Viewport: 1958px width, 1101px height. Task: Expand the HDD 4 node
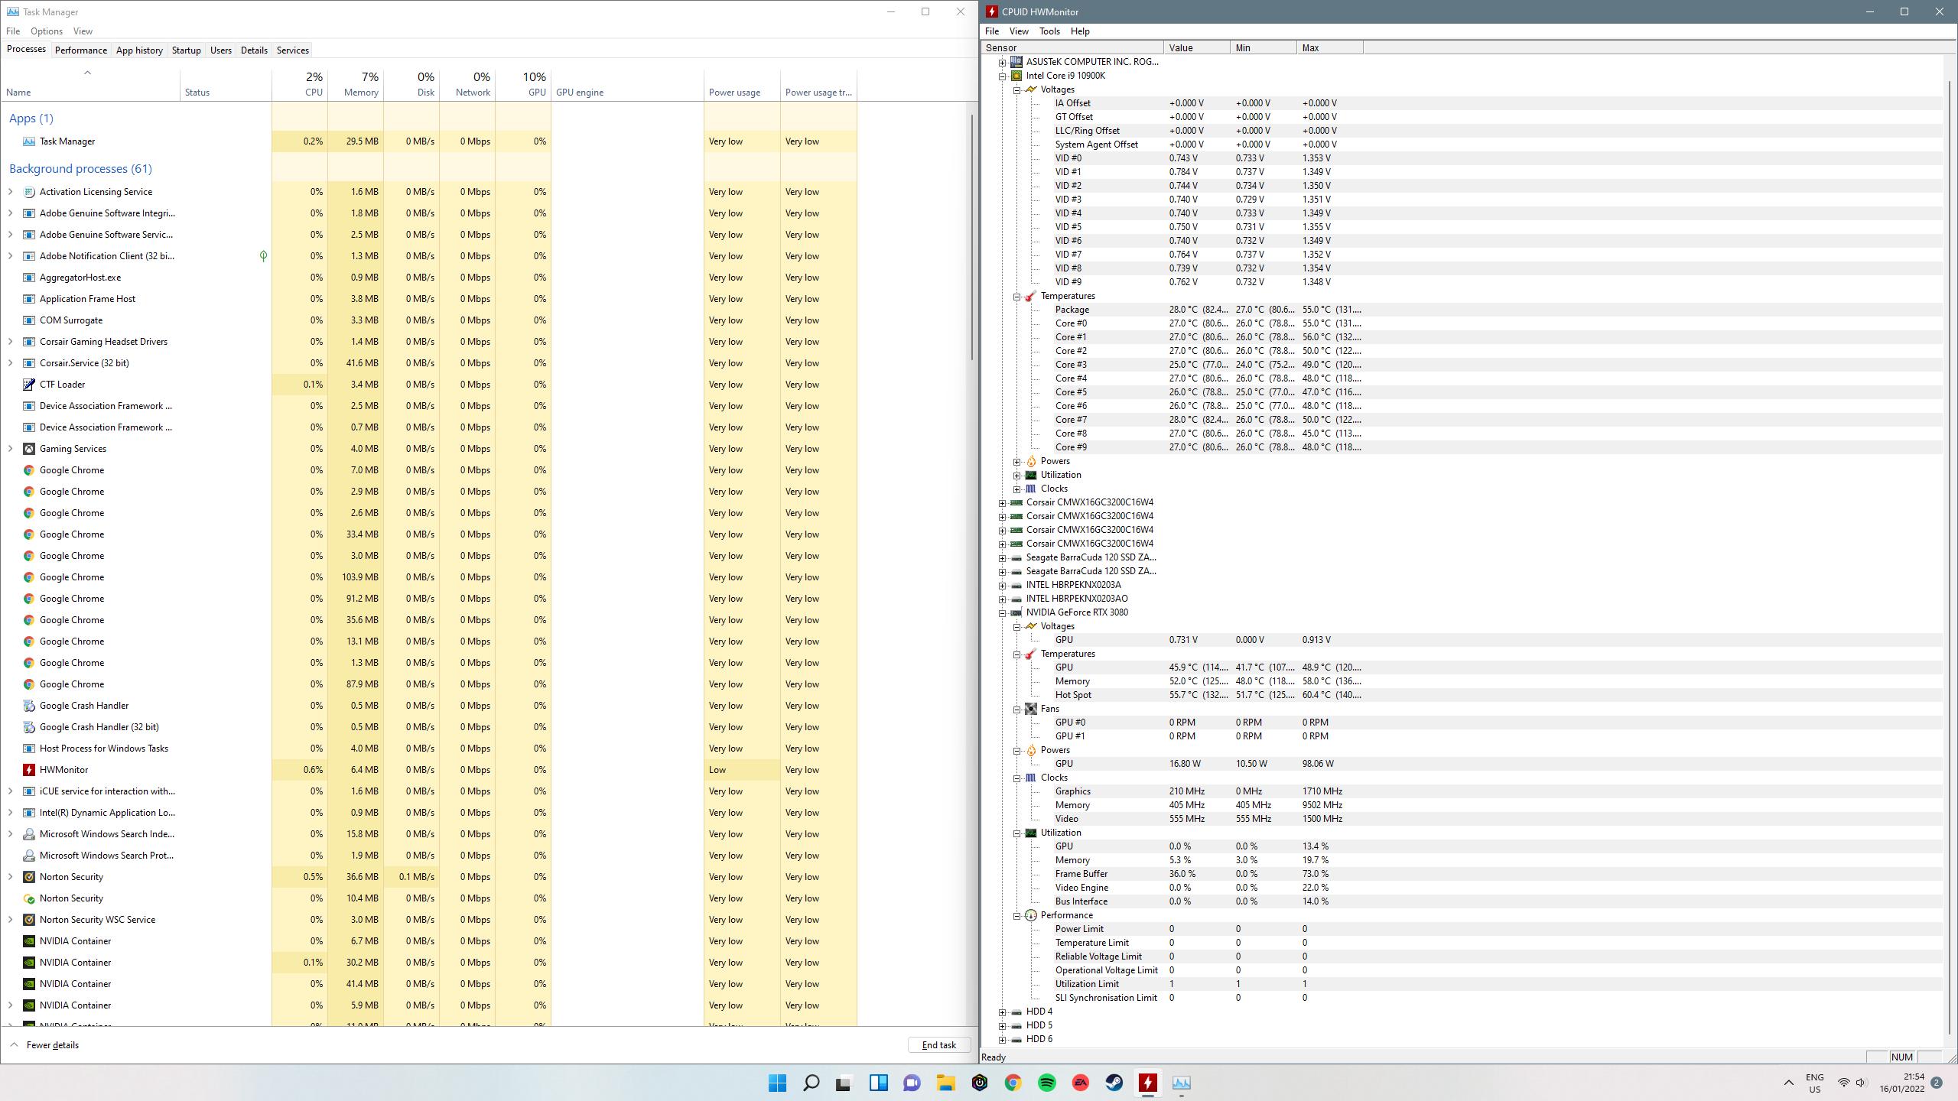[1003, 1012]
